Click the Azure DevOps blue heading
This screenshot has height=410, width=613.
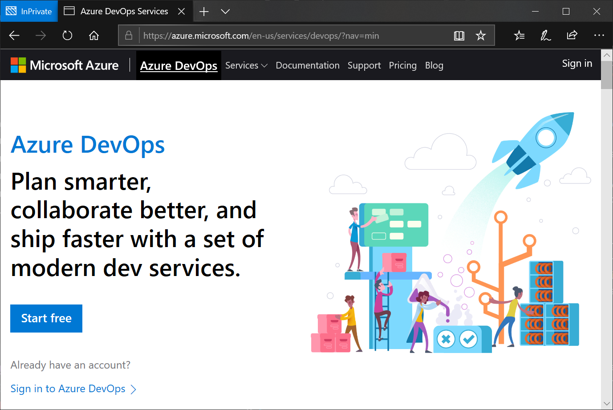[88, 145]
